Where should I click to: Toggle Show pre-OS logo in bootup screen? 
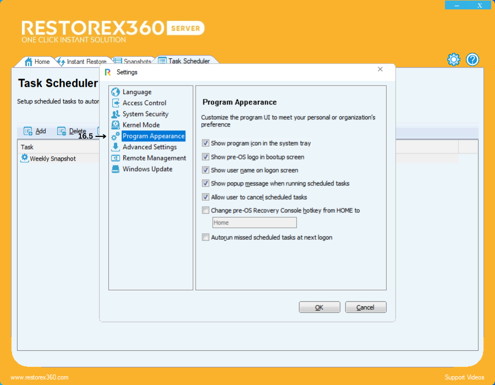[206, 157]
